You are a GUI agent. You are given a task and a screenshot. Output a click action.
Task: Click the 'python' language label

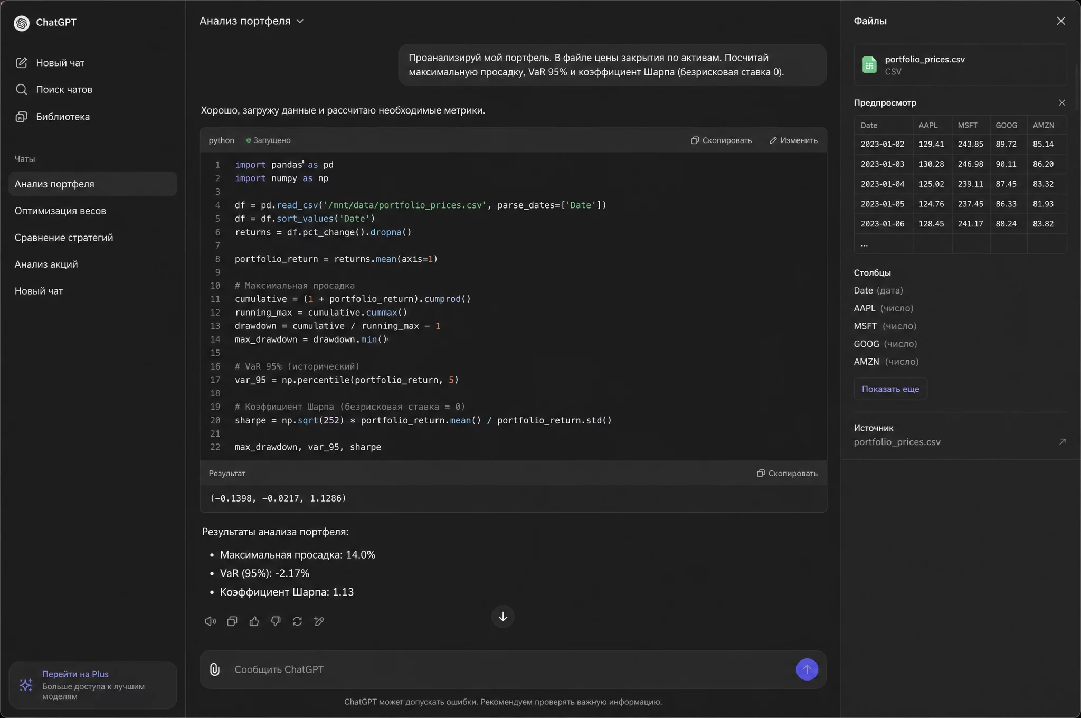[221, 140]
